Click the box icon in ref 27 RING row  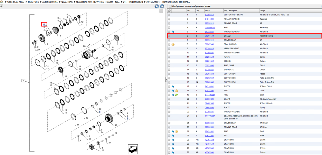click(176, 132)
